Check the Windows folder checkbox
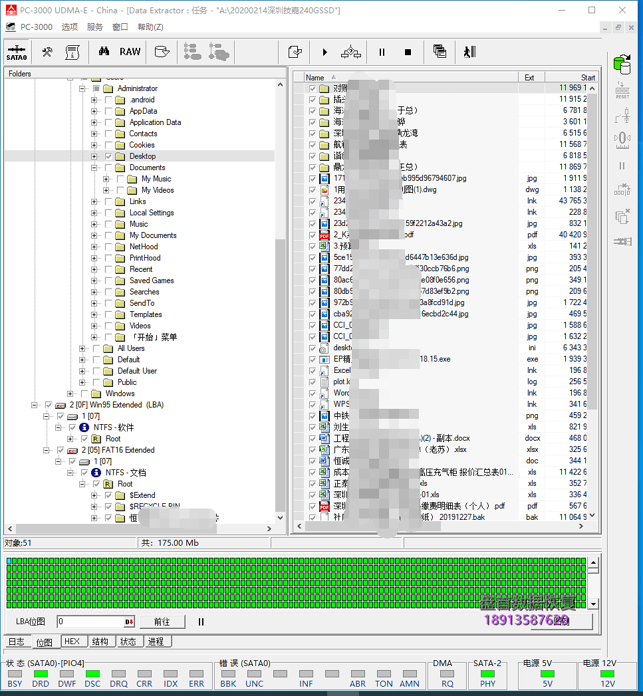 point(84,394)
